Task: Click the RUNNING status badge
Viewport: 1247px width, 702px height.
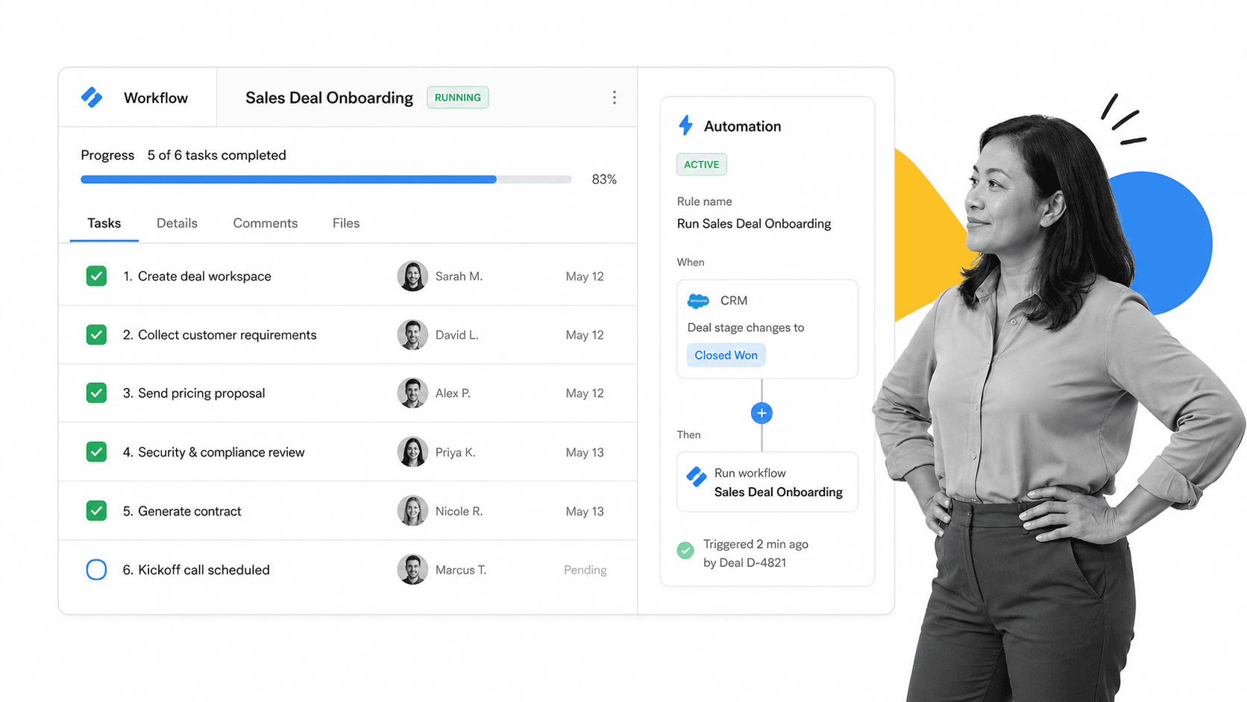Action: 458,98
